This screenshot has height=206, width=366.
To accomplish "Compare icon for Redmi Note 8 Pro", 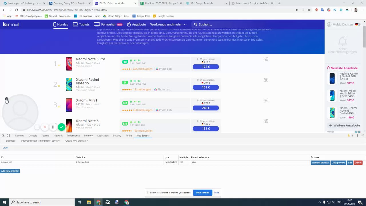I will tap(266, 59).
